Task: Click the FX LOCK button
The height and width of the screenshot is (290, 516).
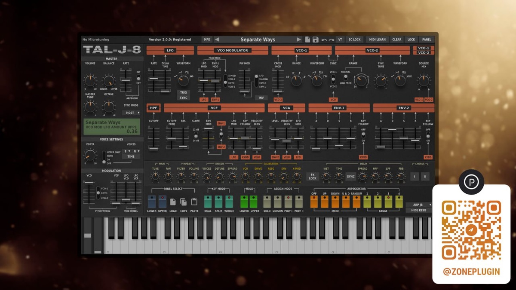Action: point(313,177)
